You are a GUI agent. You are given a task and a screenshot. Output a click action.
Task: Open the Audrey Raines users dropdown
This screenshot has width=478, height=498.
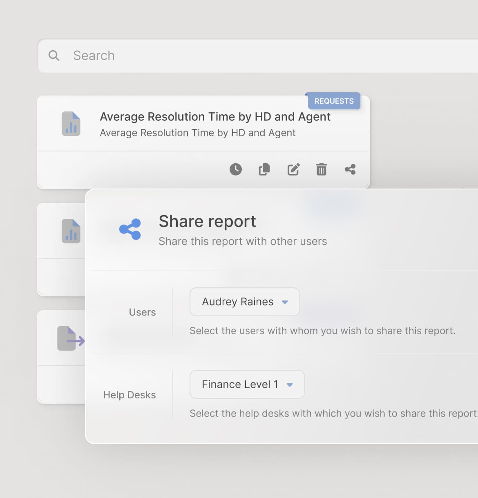245,302
